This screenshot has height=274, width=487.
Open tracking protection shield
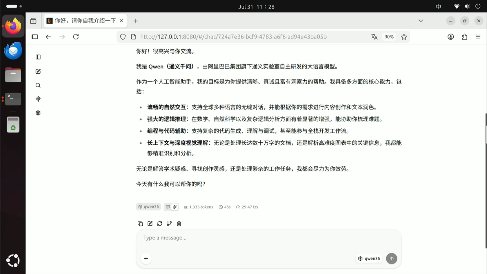[123, 37]
